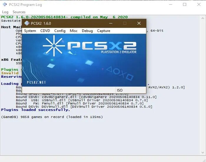
Task: Open the Capture menu
Action: click(x=104, y=31)
